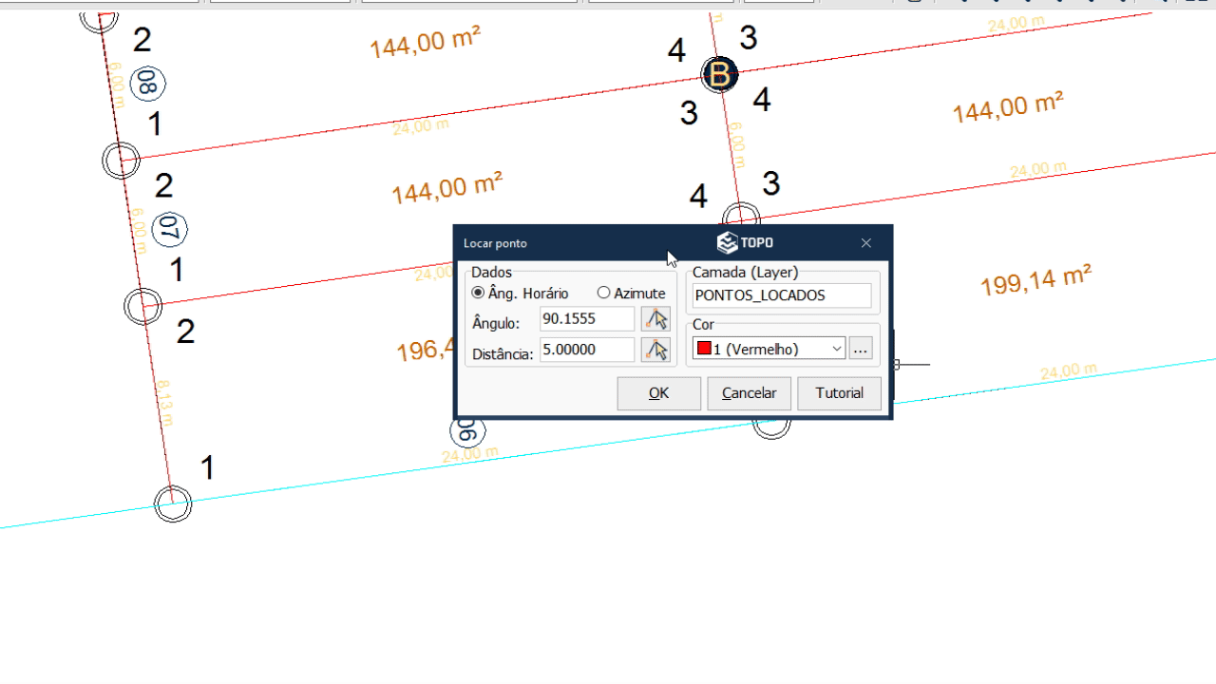1216x684 pixels.
Task: Click into the Ângulo input field
Action: pyautogui.click(x=586, y=319)
